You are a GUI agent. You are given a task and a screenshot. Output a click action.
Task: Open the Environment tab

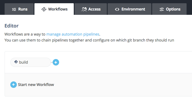(x=129, y=9)
